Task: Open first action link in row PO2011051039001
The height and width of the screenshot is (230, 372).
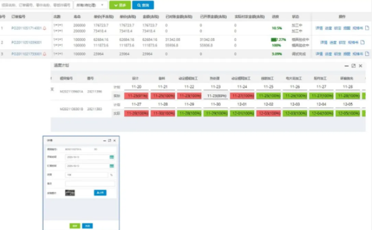Action: [x=323, y=42]
